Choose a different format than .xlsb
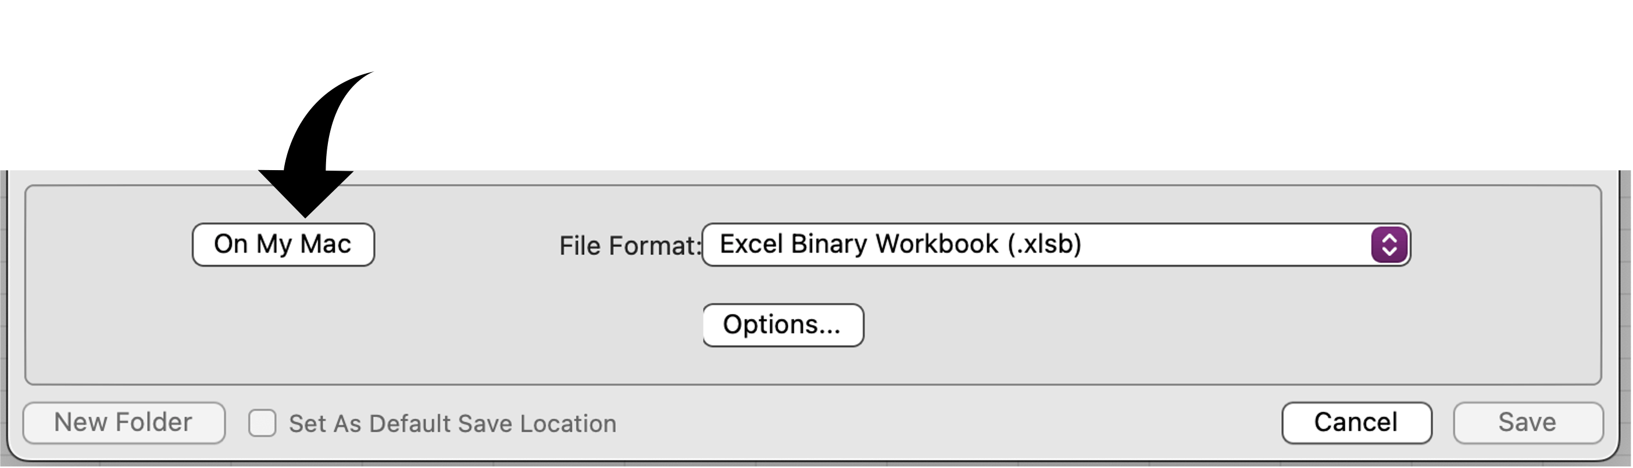Image resolution: width=1633 pixels, height=468 pixels. (1056, 244)
